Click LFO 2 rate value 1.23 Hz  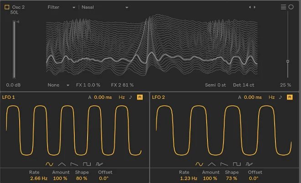pyautogui.click(x=188, y=178)
